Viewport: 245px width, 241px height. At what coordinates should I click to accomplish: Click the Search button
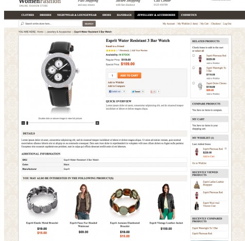tap(89, 24)
